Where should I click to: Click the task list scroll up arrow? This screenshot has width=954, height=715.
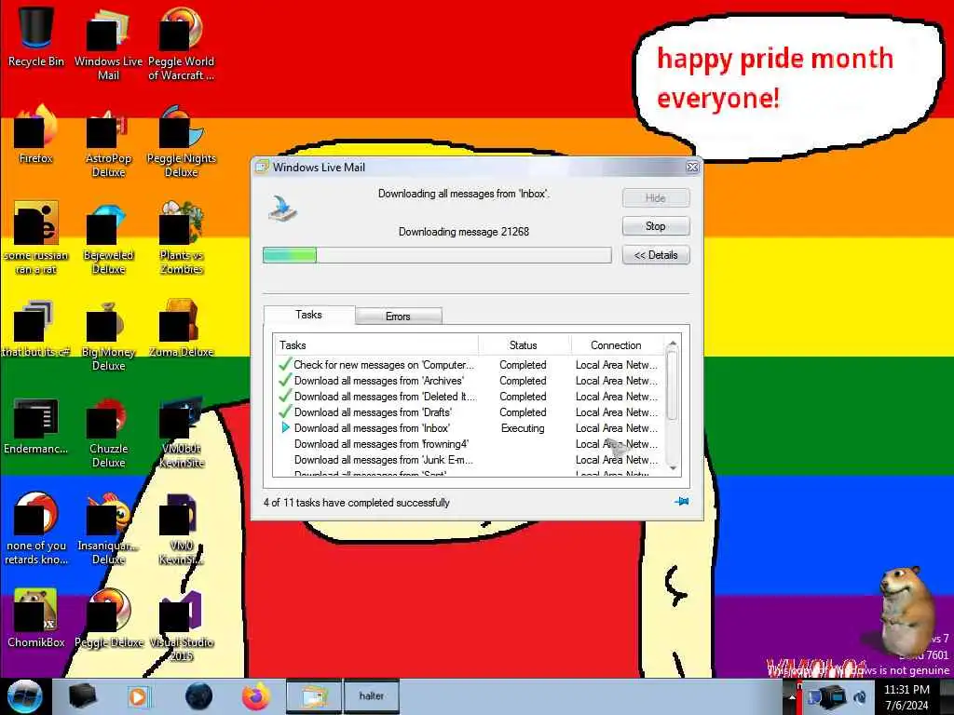click(x=673, y=344)
